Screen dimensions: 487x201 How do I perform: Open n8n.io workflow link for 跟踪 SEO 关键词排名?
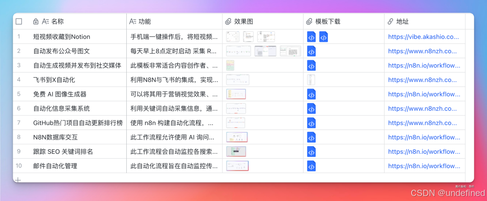coord(424,152)
